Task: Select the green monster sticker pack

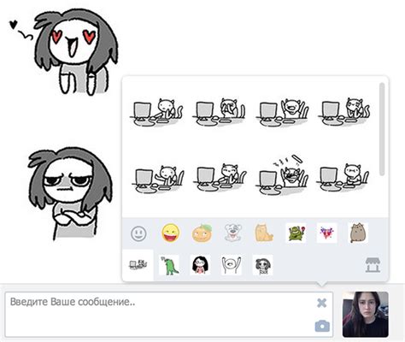Action: 296,233
